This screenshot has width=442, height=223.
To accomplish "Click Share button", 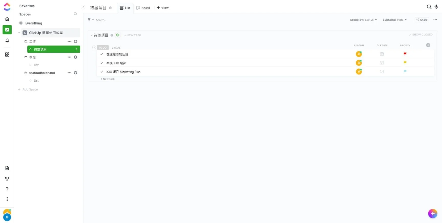I will [422, 20].
